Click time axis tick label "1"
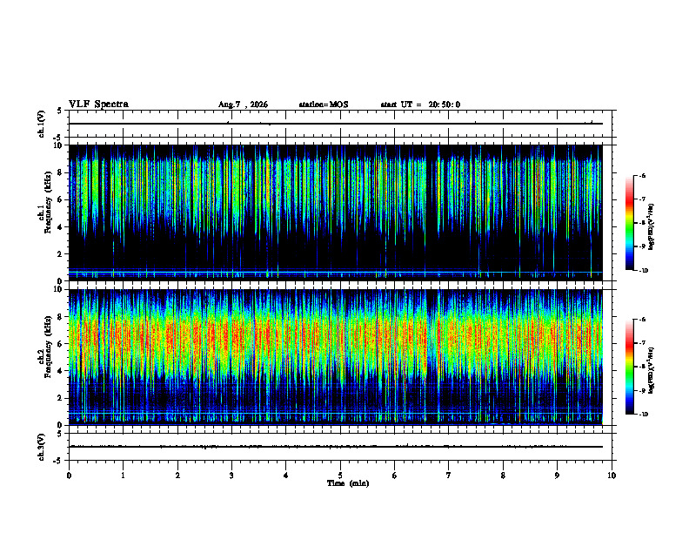 [124, 476]
